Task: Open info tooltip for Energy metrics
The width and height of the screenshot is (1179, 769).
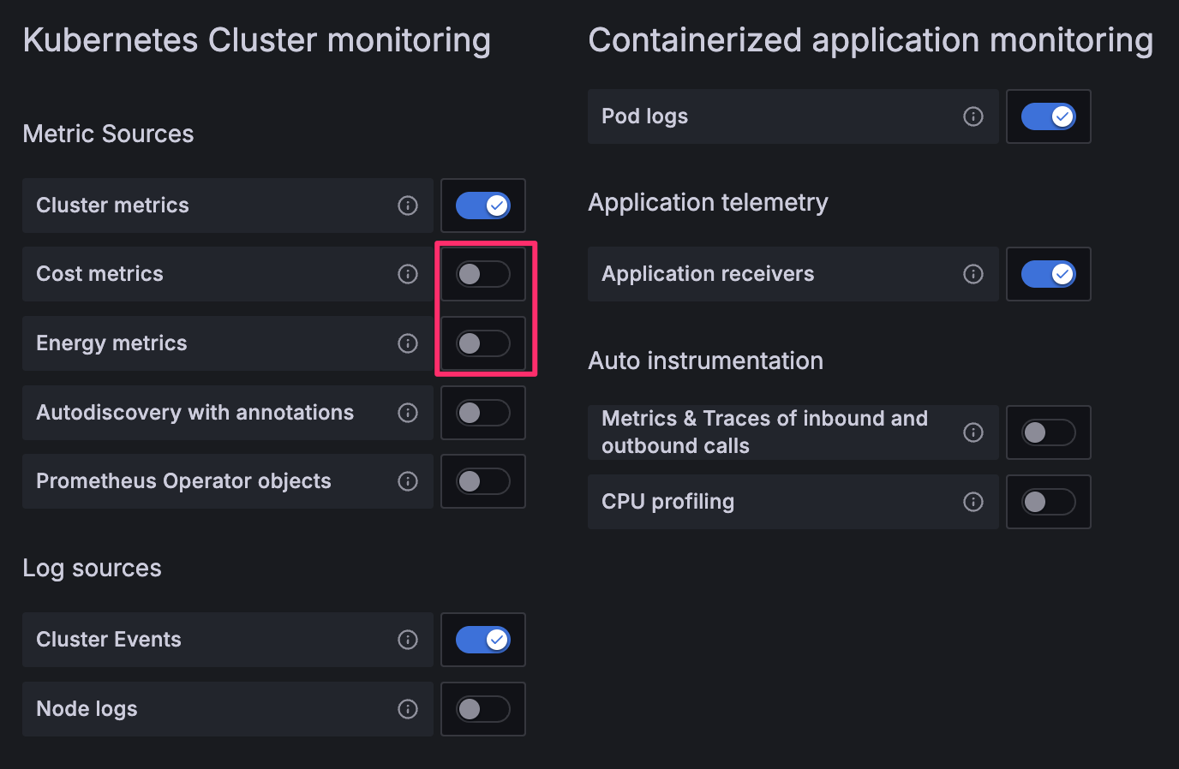Action: 408,343
